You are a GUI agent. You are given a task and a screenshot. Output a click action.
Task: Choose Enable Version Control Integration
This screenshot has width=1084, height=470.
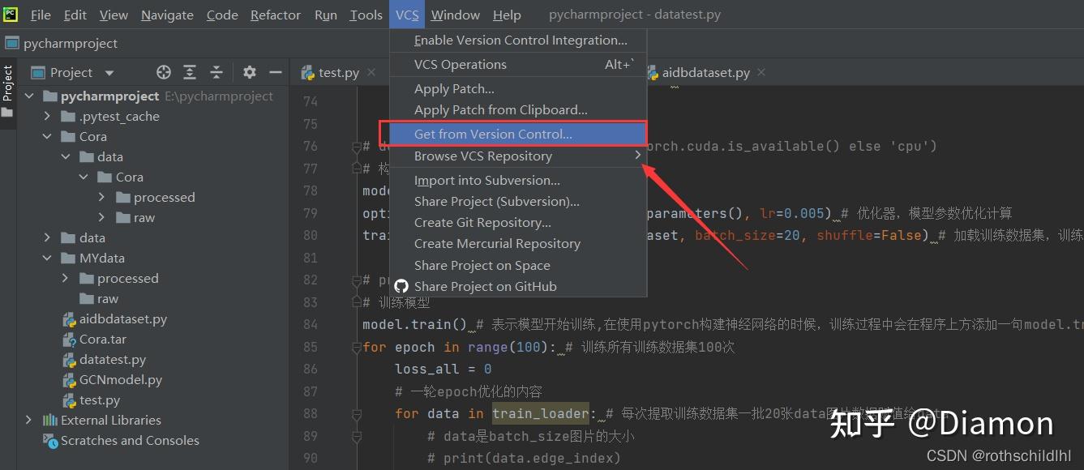click(519, 40)
